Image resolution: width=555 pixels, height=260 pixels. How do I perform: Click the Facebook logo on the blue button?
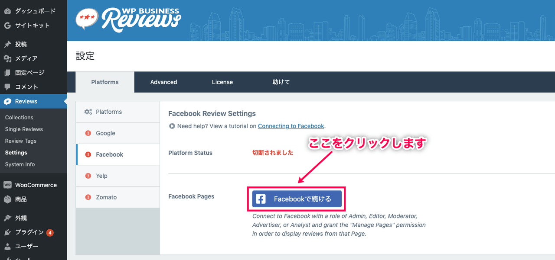(x=261, y=199)
